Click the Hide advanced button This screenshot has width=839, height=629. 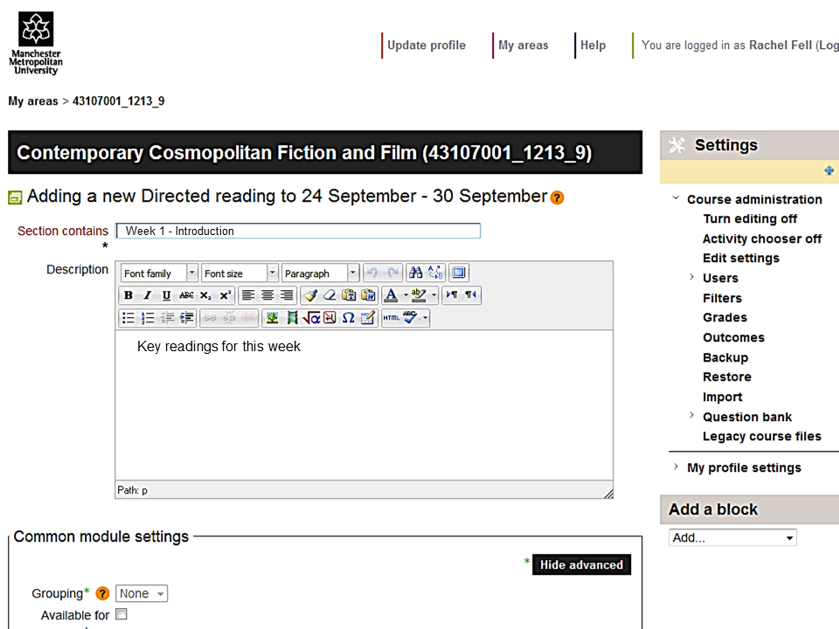pyautogui.click(x=581, y=565)
